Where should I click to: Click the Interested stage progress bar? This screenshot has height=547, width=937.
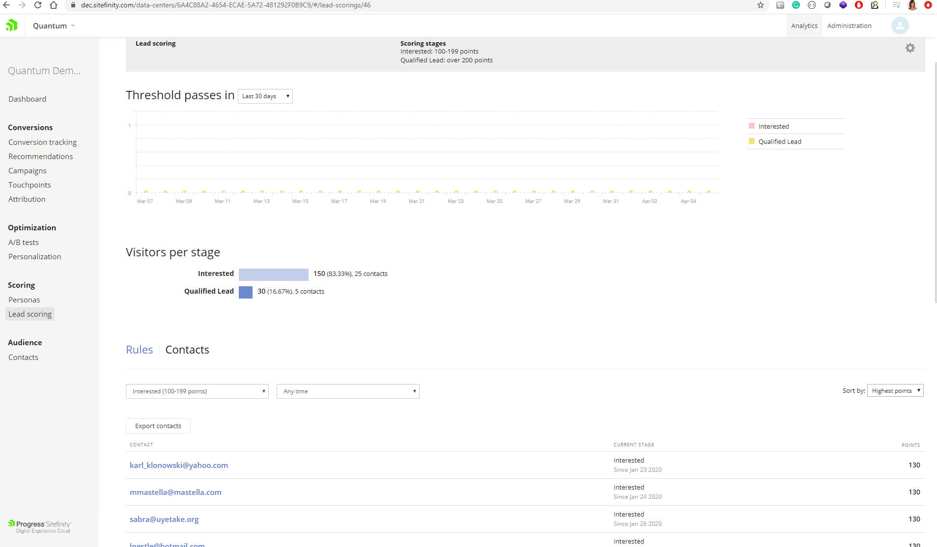coord(273,274)
